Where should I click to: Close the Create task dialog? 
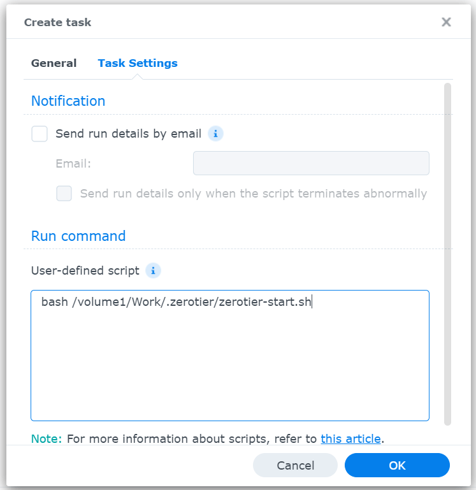(x=446, y=22)
